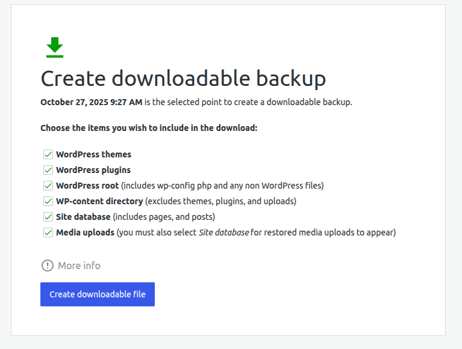
Task: Uncheck the WordPress plugins checkbox
Action: click(48, 170)
